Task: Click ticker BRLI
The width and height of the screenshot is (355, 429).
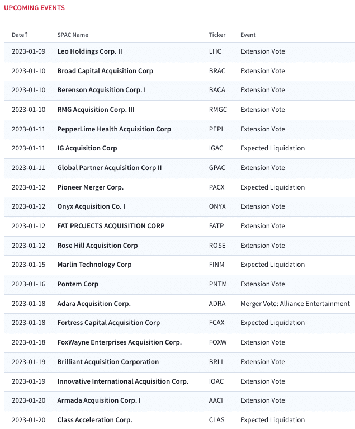Action: coord(216,362)
